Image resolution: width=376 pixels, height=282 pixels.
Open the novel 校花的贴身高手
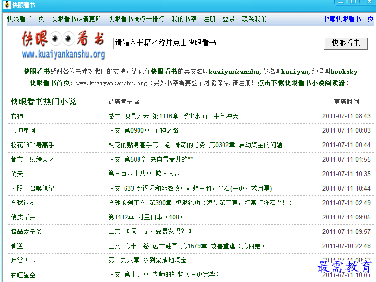(x=33, y=145)
